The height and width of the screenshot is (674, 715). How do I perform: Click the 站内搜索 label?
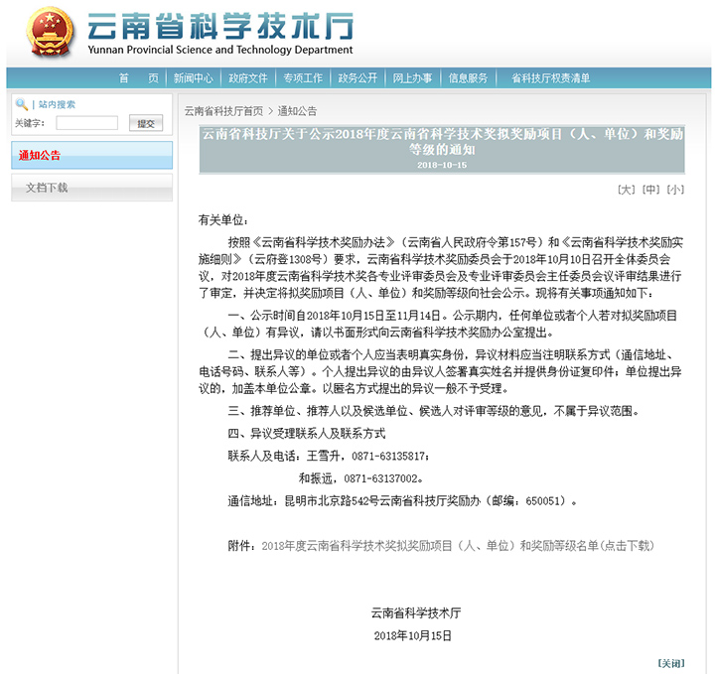pyautogui.click(x=57, y=104)
